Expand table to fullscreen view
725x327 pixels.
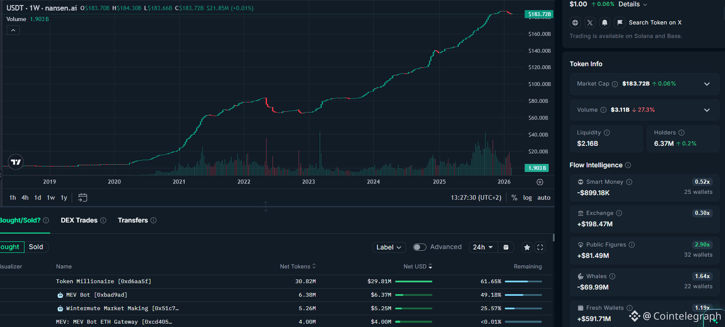pyautogui.click(x=540, y=247)
